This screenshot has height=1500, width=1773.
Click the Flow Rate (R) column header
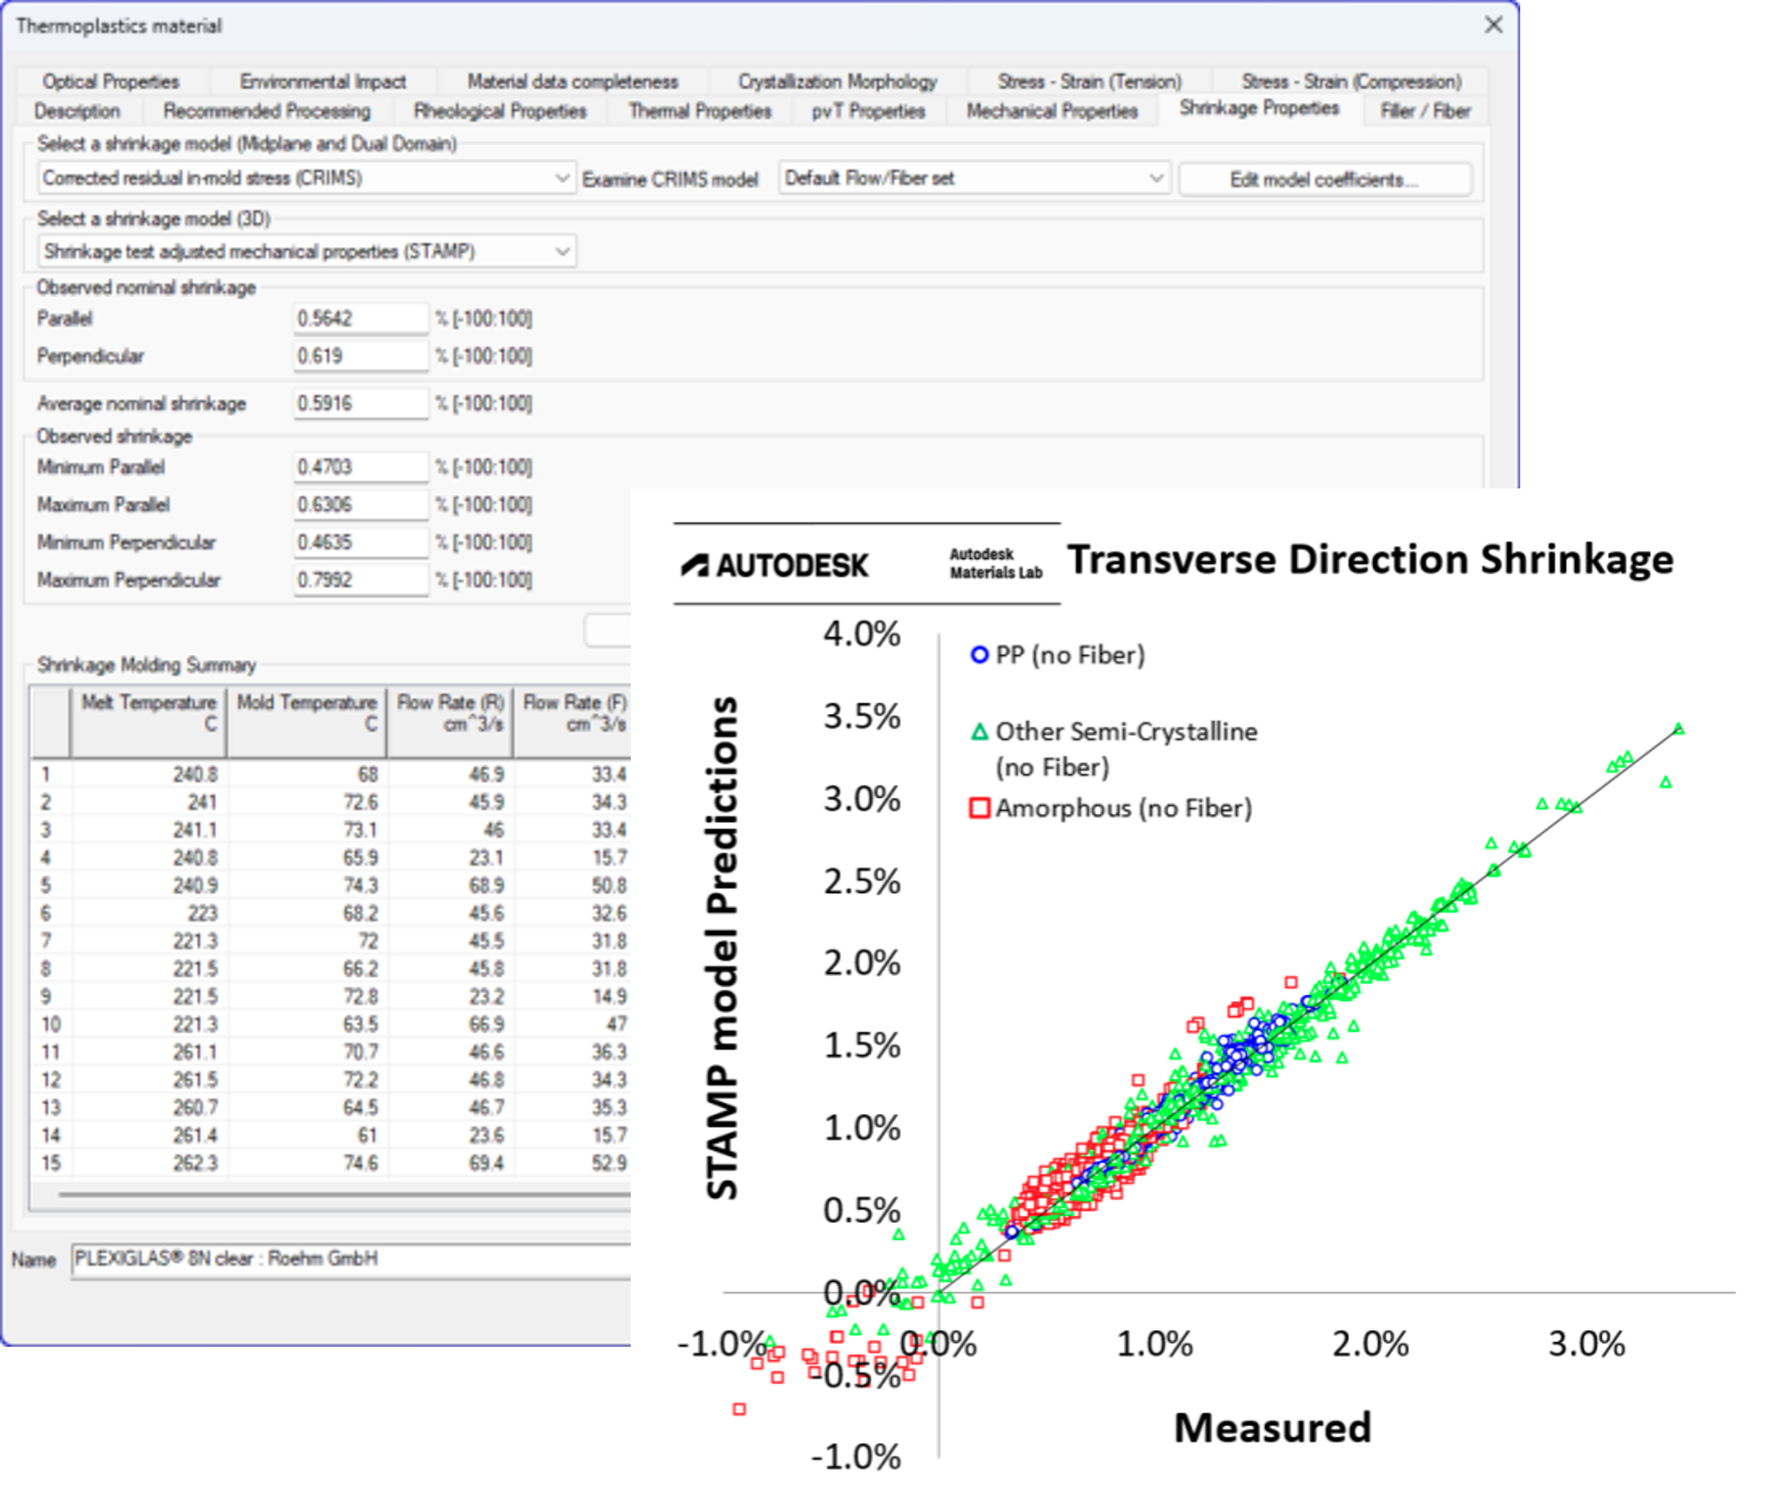click(x=450, y=723)
